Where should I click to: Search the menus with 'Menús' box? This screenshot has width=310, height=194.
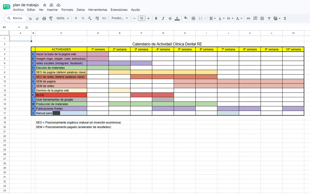click(x=16, y=18)
